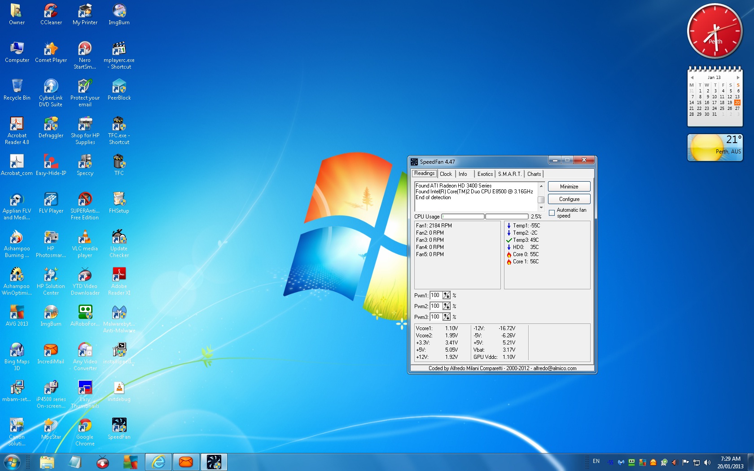Select the Easy-Hide-IP desktop icon

tap(51, 165)
